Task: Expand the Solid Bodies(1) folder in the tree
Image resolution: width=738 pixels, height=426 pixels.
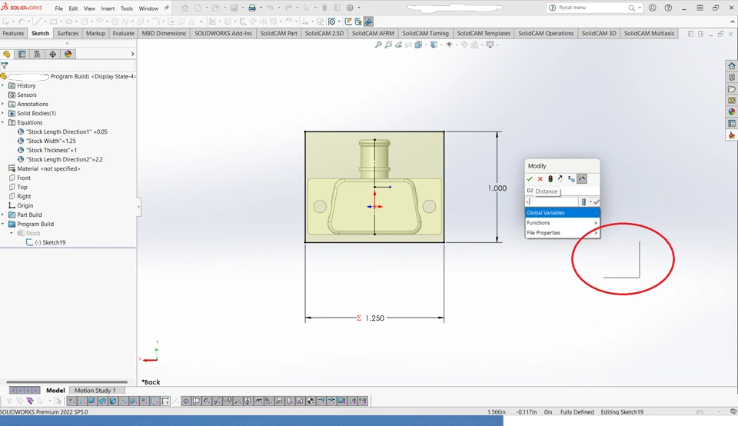Action: point(3,113)
